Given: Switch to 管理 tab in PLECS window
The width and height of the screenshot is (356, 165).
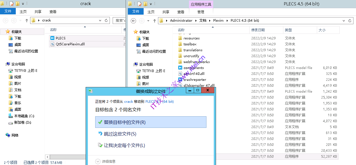Looking at the screenshot, I should pos(201,12).
